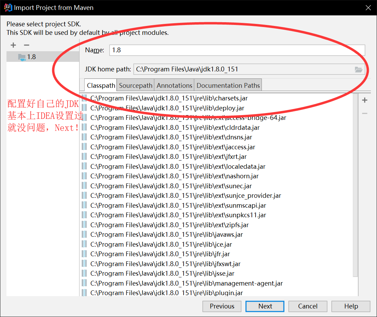Open the Documentation Paths tab

pyautogui.click(x=228, y=85)
